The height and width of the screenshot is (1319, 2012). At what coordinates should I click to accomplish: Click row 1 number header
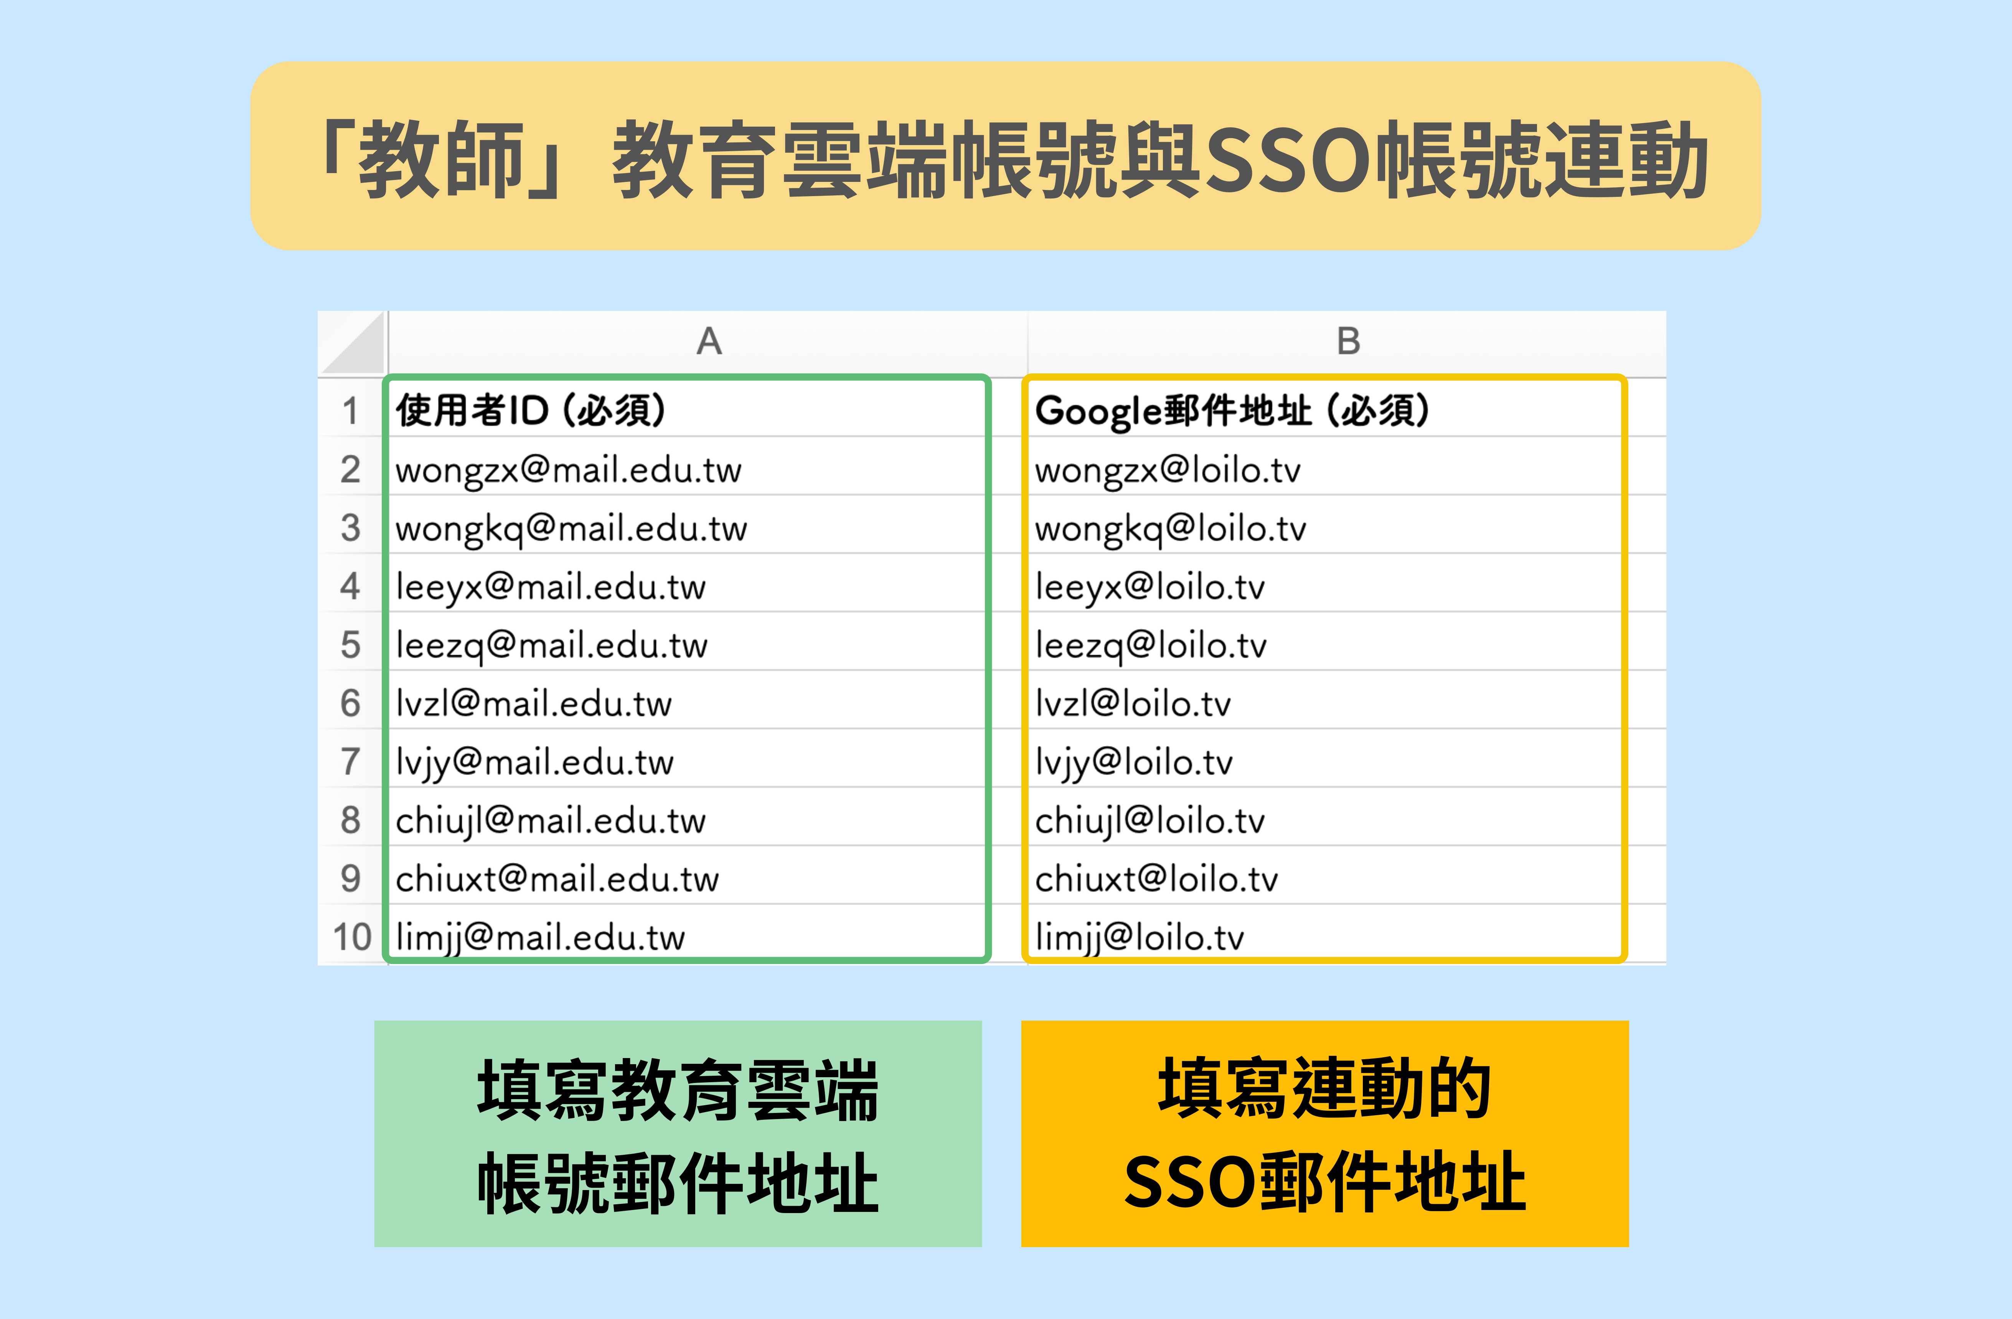[x=351, y=411]
